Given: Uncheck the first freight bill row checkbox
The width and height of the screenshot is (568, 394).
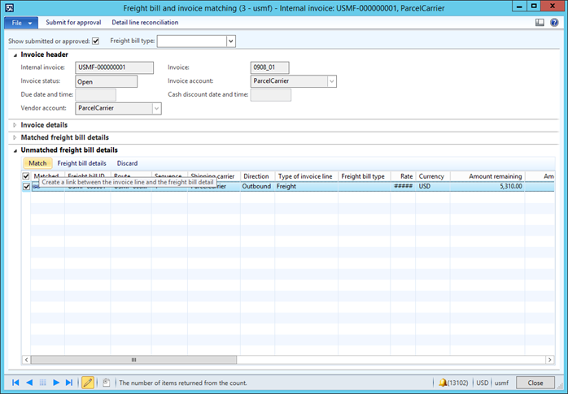Looking at the screenshot, I should pyautogui.click(x=26, y=187).
